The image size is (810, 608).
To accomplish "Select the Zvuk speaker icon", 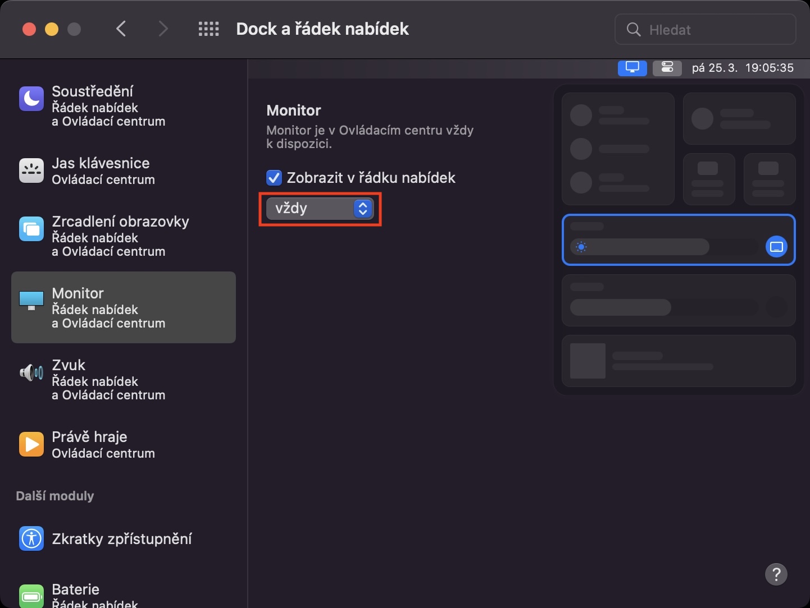I will (x=31, y=372).
